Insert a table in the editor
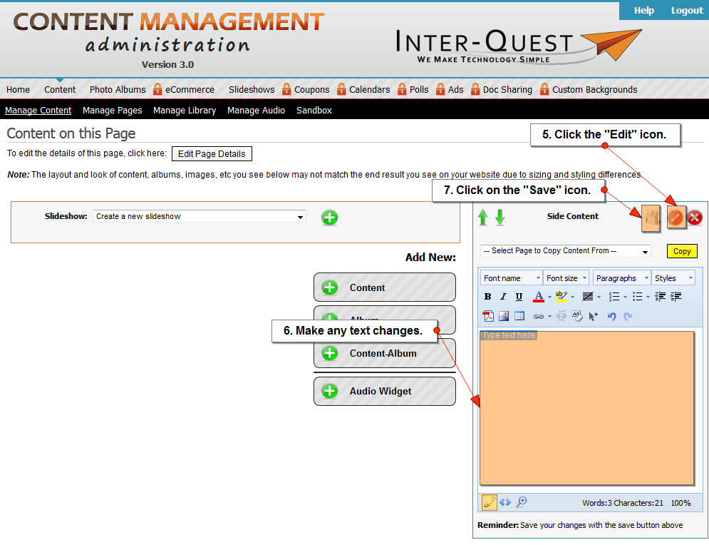The image size is (709, 545). (519, 316)
